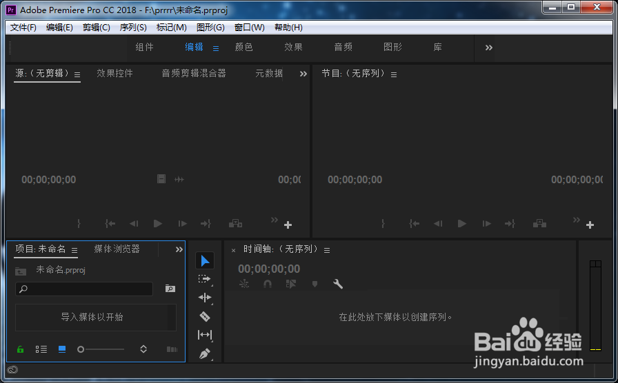The image size is (618, 383).
Task: Select the Pen tool
Action: point(205,354)
